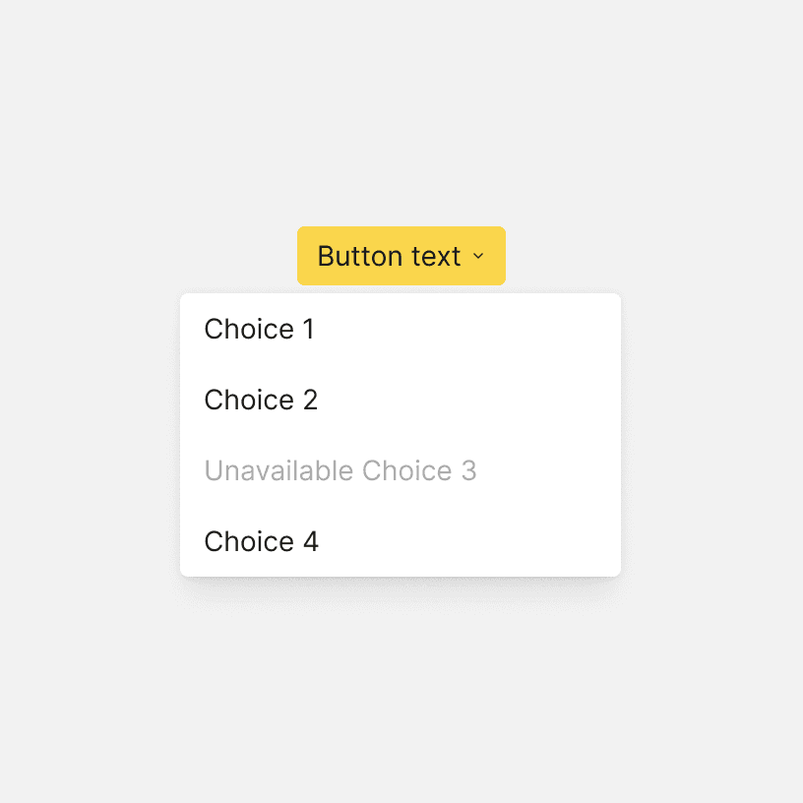Click the small chevron arrow icon
Screen dimensions: 803x803
coord(478,257)
